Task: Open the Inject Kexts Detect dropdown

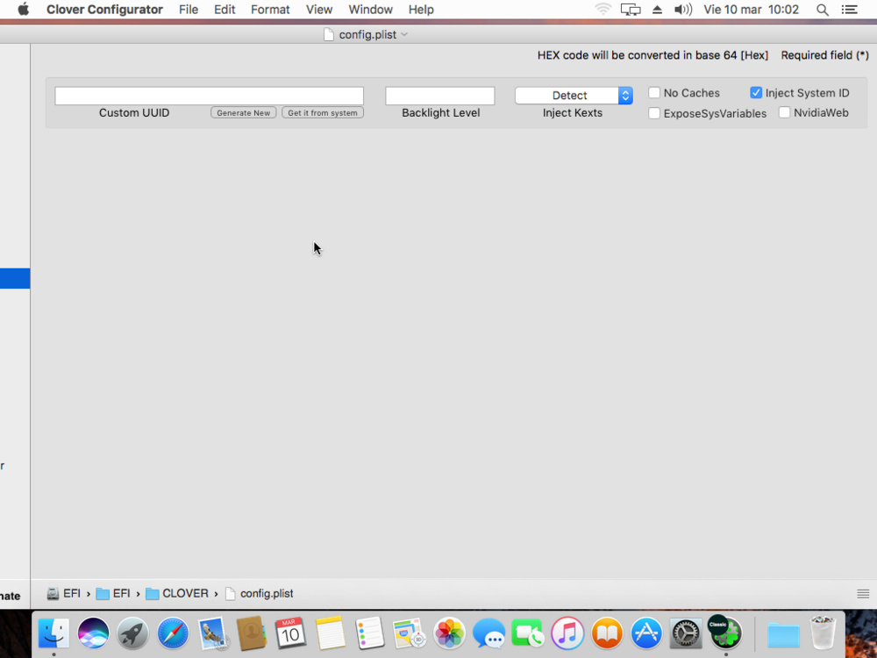Action: pos(574,95)
